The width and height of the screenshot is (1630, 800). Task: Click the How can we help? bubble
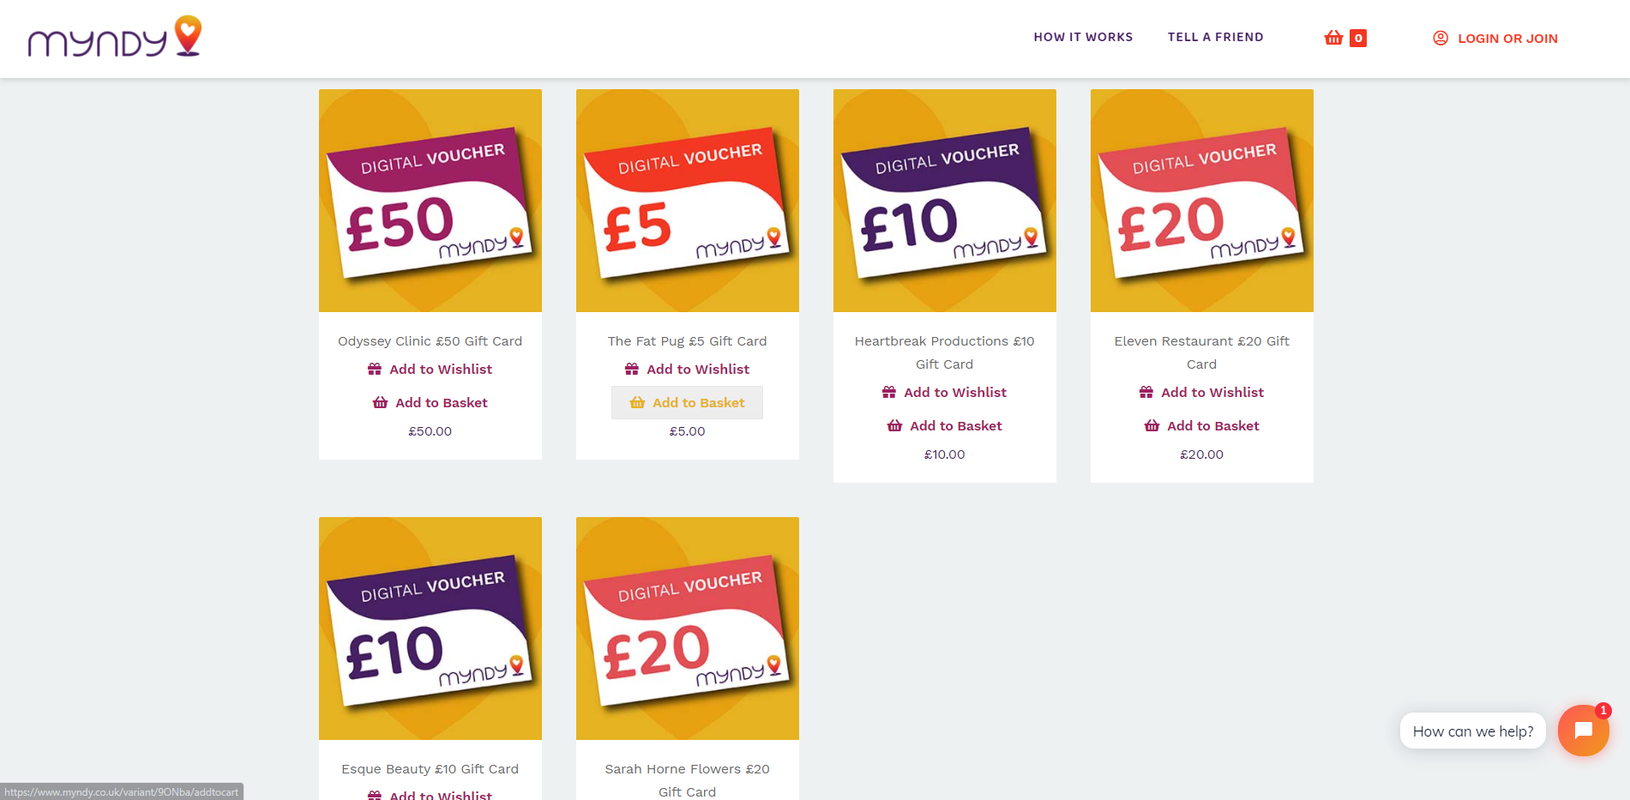[1473, 731]
